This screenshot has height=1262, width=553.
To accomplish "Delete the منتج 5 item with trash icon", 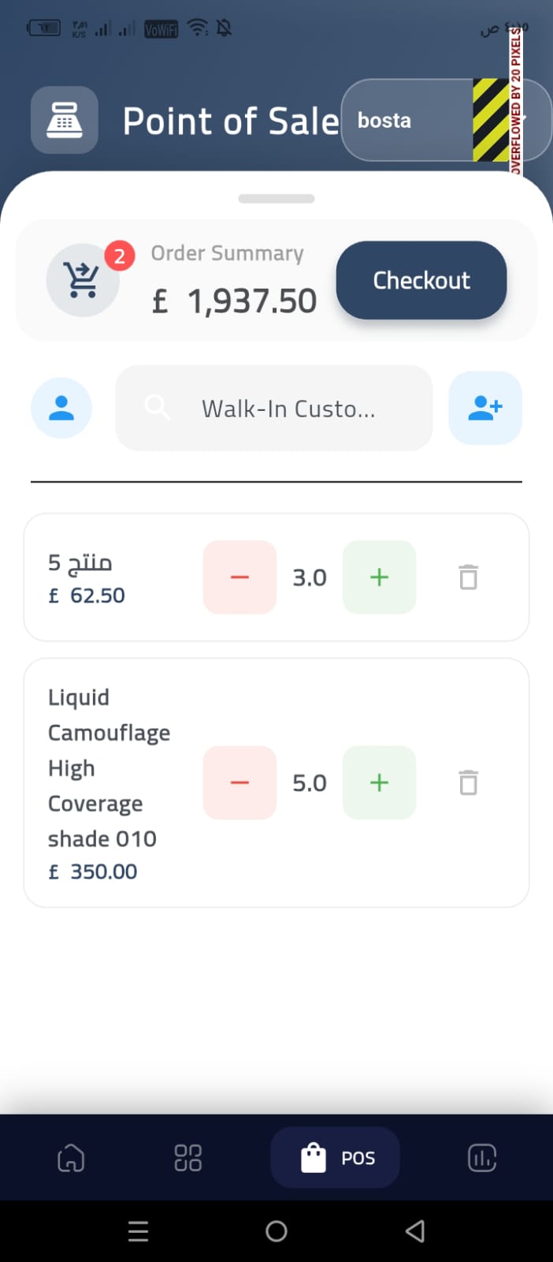I will tap(468, 577).
